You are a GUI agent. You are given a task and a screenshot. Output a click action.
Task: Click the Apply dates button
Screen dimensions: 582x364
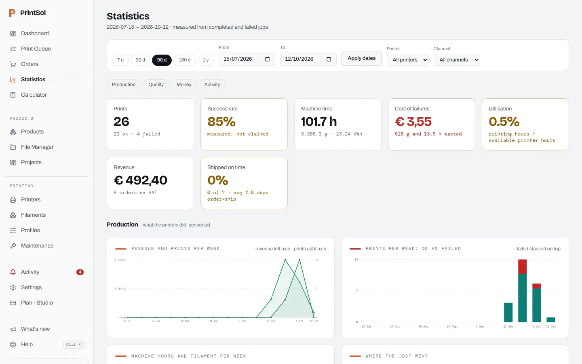click(x=362, y=58)
